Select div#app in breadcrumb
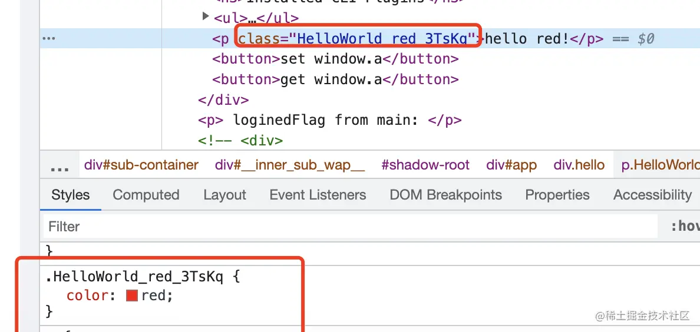 (511, 165)
